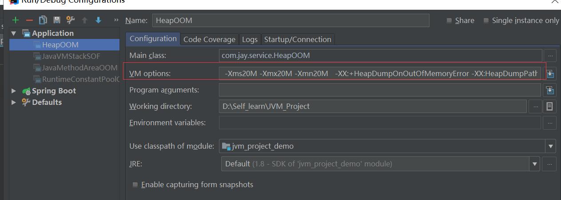The height and width of the screenshot is (200, 561).
Task: Open the Startup/Connection tab
Action: [298, 39]
